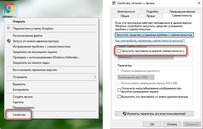The image size is (203, 129).
Task: Switch to the Подробно tab
Action: coord(152,11)
